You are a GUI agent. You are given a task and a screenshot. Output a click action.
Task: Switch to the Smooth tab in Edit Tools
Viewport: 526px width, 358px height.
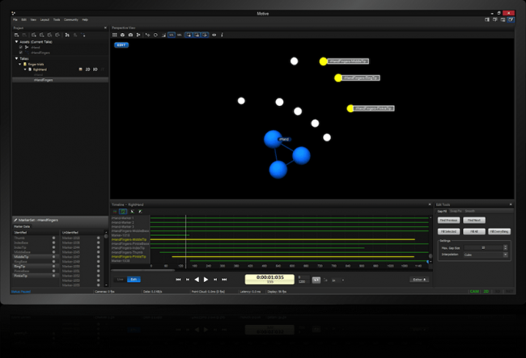[469, 211]
